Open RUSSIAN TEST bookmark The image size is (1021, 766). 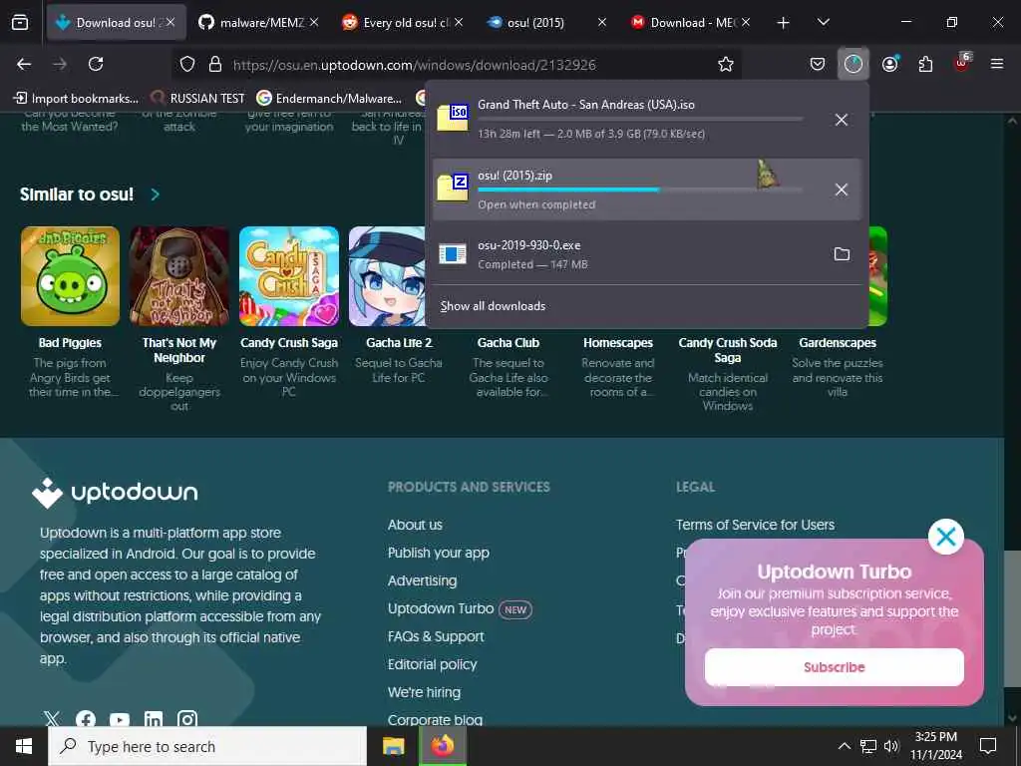pyautogui.click(x=198, y=99)
